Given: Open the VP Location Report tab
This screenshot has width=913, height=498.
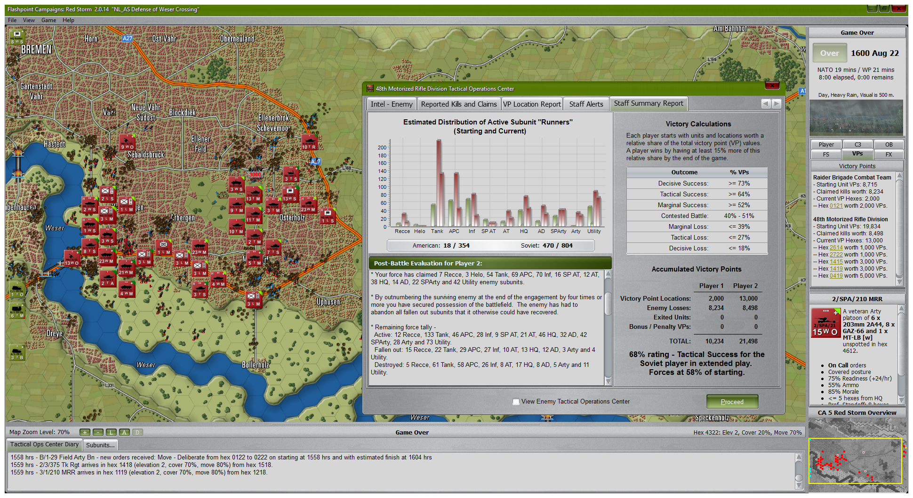Looking at the screenshot, I should (532, 104).
